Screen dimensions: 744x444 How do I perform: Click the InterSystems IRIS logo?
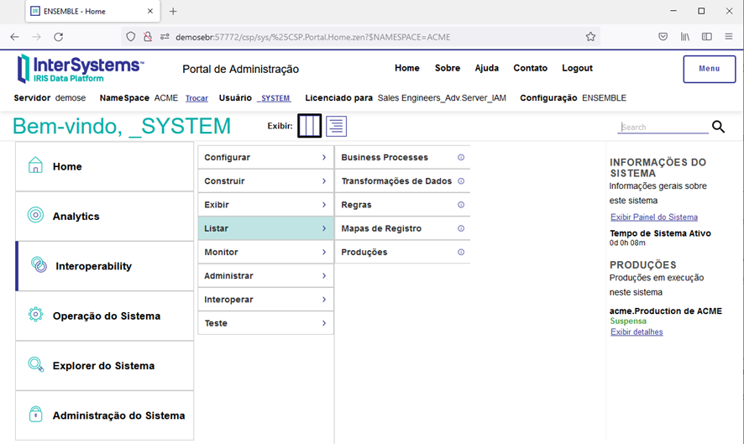[x=80, y=69]
